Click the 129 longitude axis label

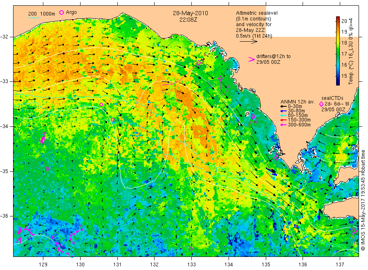(x=43, y=265)
